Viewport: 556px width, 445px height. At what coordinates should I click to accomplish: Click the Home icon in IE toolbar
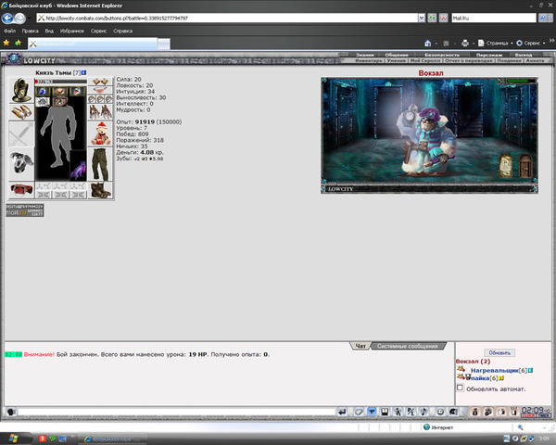428,43
